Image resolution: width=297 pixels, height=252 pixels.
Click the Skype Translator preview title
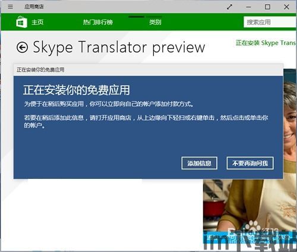[119, 47]
